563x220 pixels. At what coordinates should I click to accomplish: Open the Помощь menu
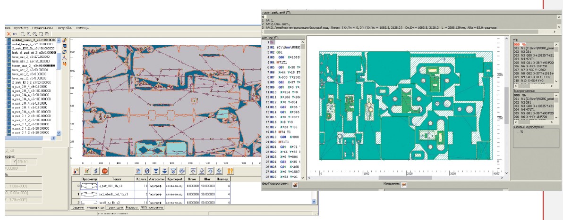(x=82, y=28)
